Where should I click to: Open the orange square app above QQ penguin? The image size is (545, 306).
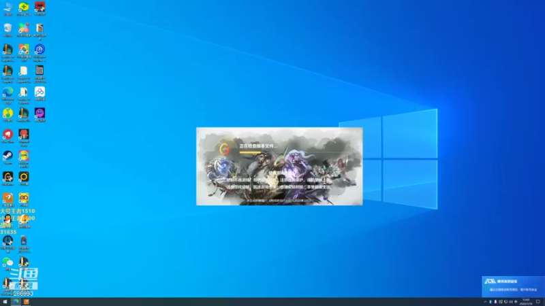[x=7, y=199]
